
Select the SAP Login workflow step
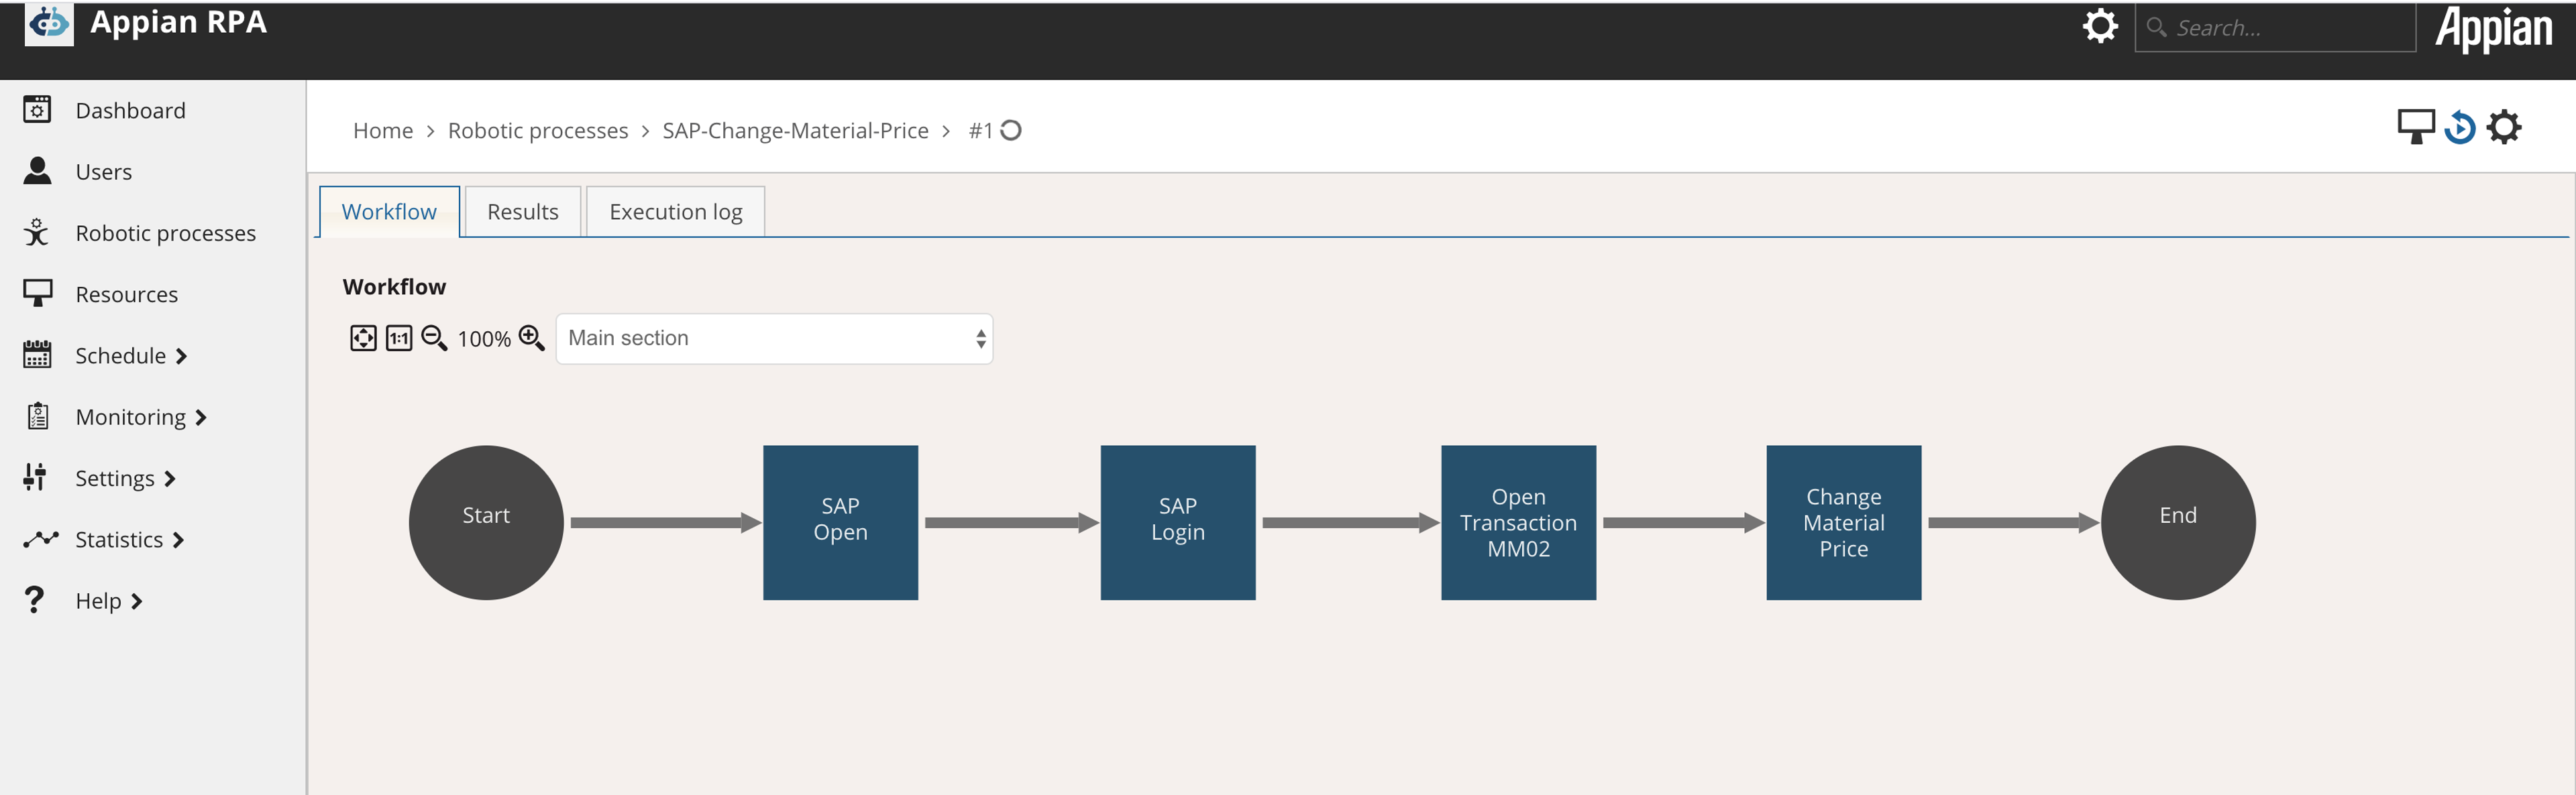[x=1178, y=522]
